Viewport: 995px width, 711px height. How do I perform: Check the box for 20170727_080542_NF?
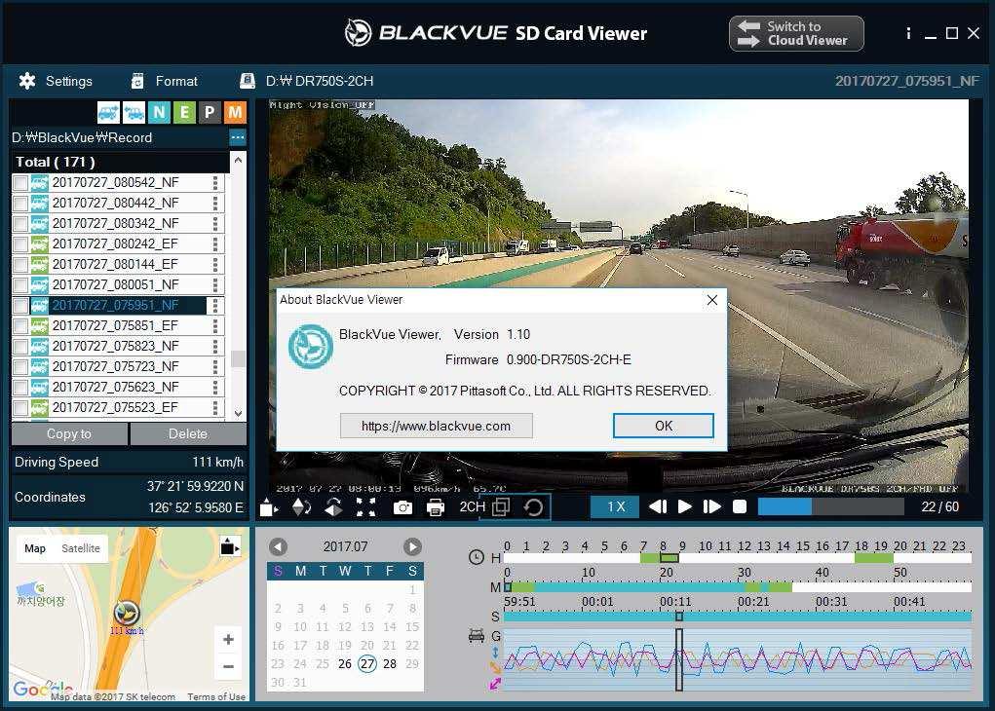point(20,183)
